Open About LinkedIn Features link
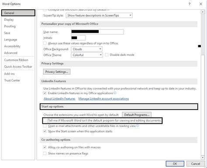The image size is (207, 168). [x=59, y=99]
